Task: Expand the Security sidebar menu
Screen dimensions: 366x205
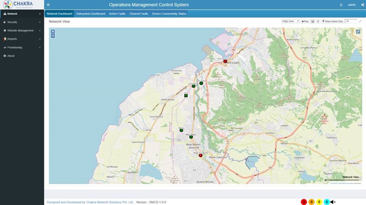Action: tap(22, 22)
